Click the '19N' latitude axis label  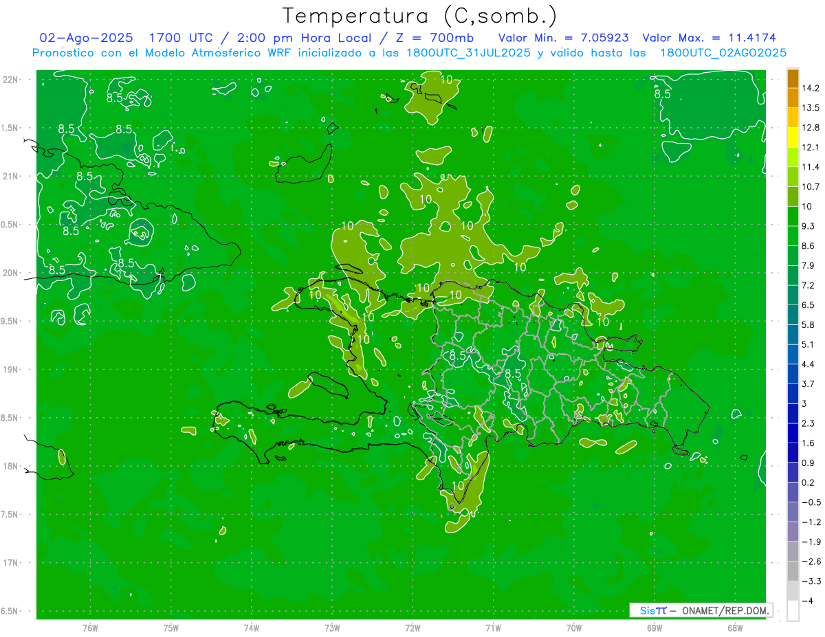pos(12,369)
